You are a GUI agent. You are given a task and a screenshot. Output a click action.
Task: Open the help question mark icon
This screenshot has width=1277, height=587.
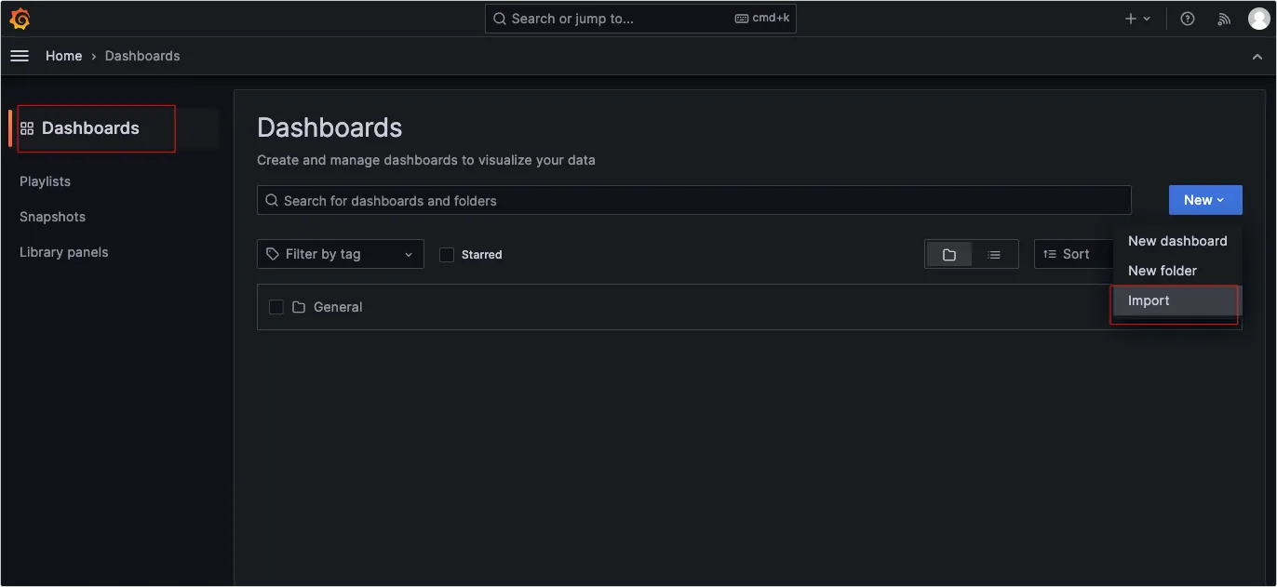coord(1188,19)
